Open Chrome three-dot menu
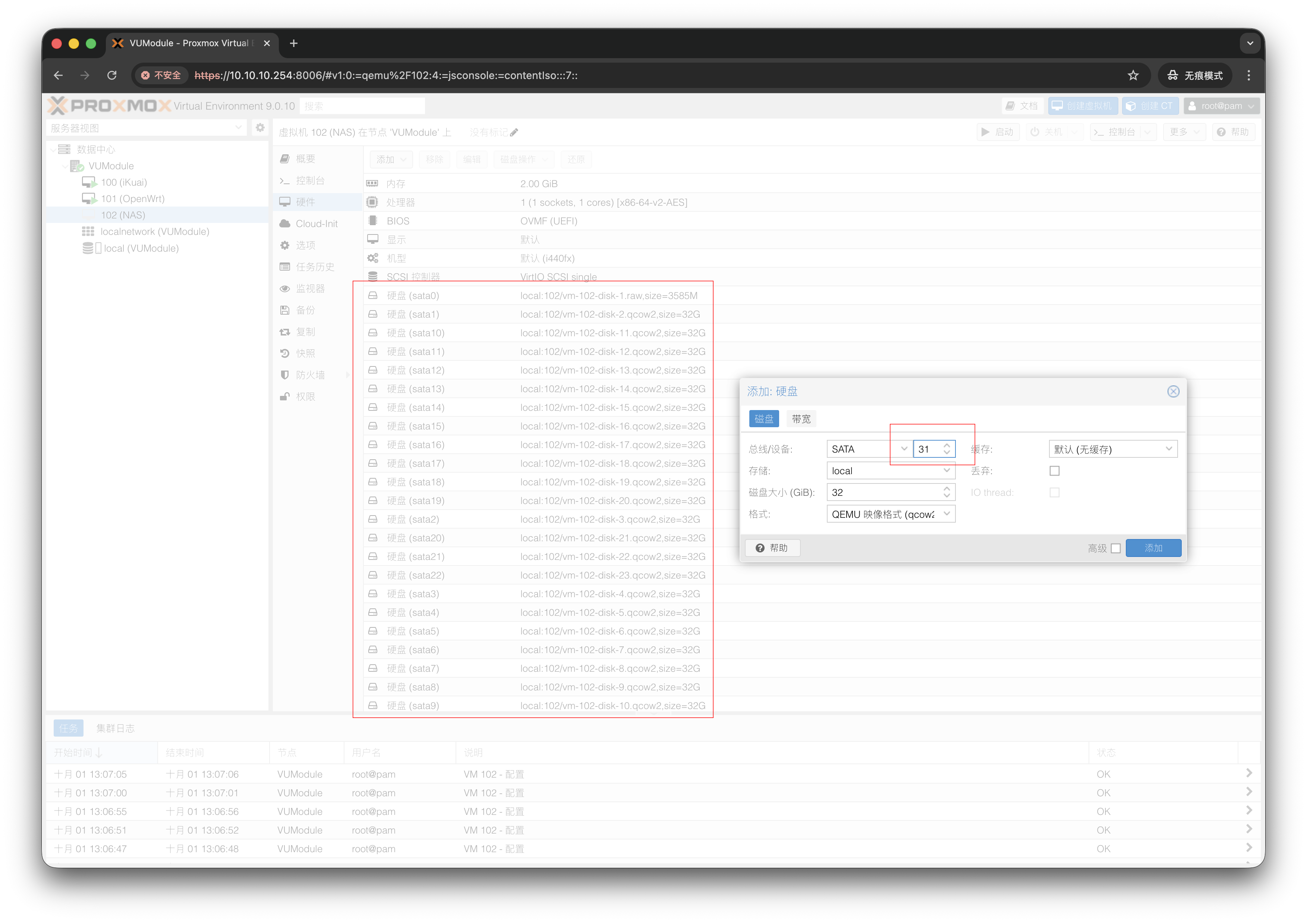 [1249, 75]
